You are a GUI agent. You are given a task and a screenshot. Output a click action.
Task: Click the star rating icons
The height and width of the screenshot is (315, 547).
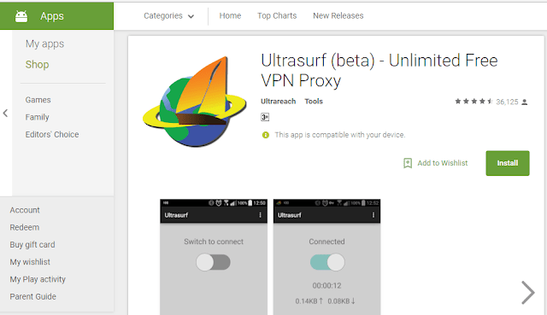[x=473, y=102]
